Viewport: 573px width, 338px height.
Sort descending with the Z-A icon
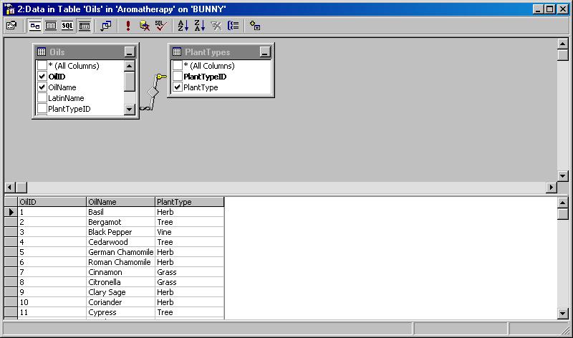(199, 25)
